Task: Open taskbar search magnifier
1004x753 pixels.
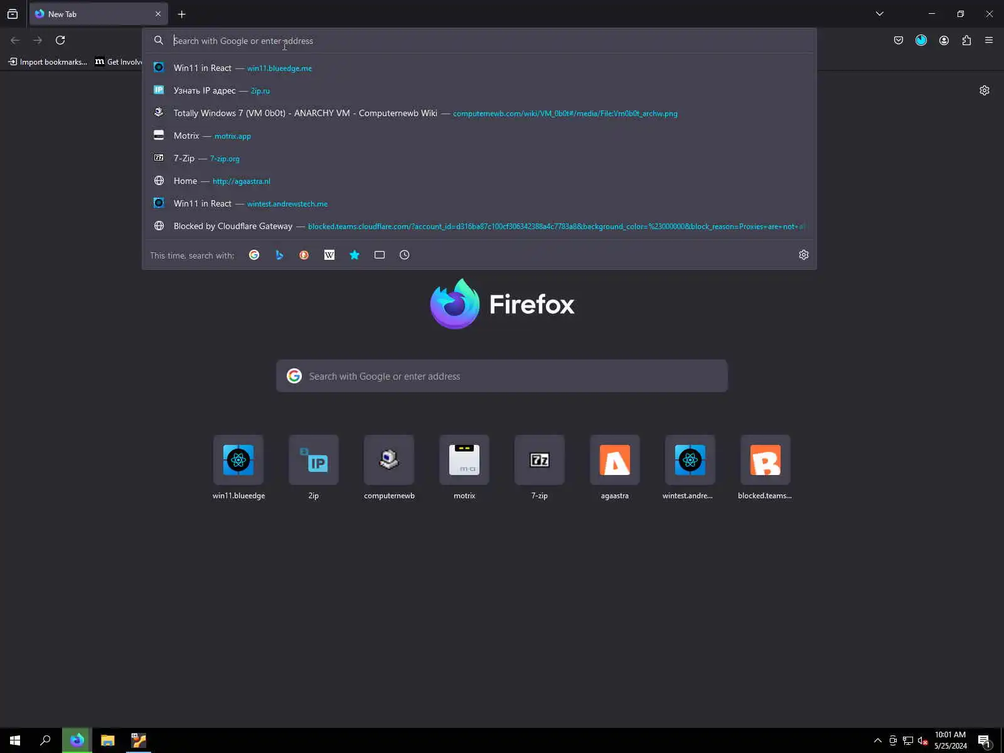Action: click(45, 740)
